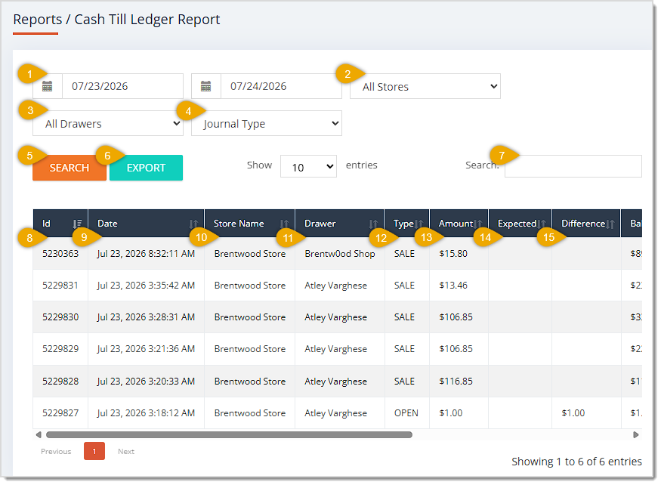Click the Reports / Cash Till Ledger Report title
This screenshot has height=485, width=661.
(x=116, y=20)
